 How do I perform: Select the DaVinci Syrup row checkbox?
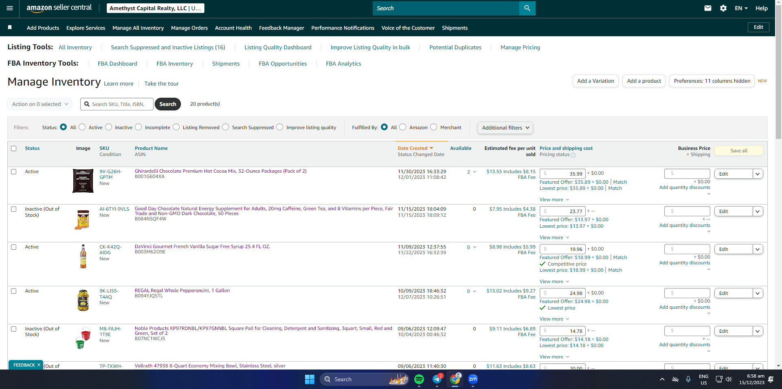pyautogui.click(x=14, y=247)
